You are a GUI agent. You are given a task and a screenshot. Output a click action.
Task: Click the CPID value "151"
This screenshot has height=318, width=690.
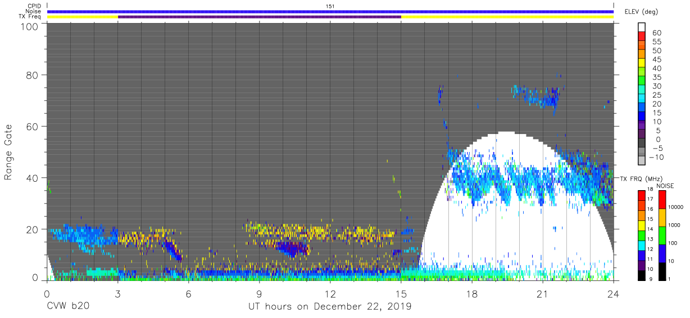point(330,6)
